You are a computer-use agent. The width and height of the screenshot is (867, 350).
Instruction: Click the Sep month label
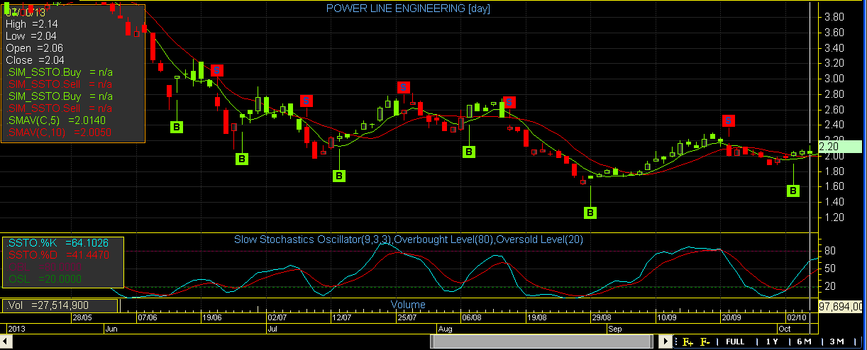[614, 329]
